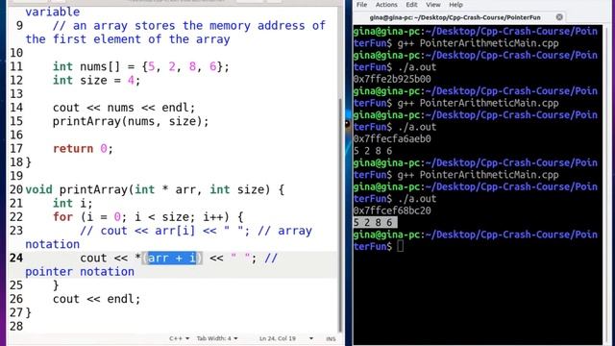Open the terminal Help menu
This screenshot has width=615, height=346.
[455, 5]
